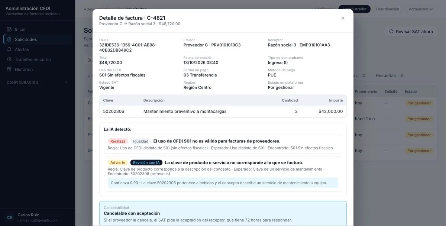Open the Resueltas tab
This screenshot has height=226, width=446.
pos(390,75)
